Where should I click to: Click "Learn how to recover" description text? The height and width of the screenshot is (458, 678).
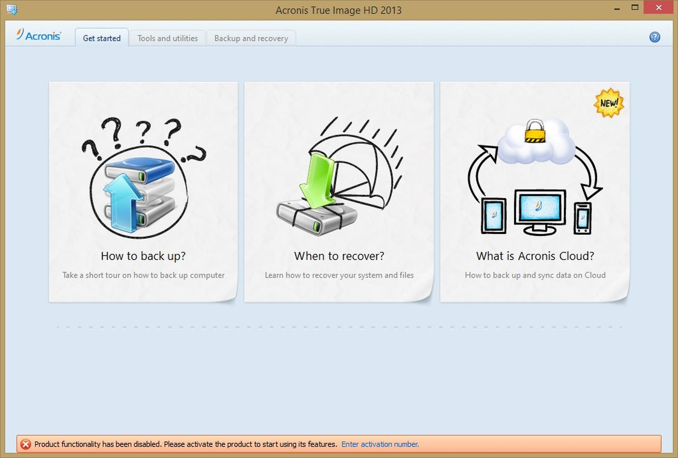tap(339, 275)
